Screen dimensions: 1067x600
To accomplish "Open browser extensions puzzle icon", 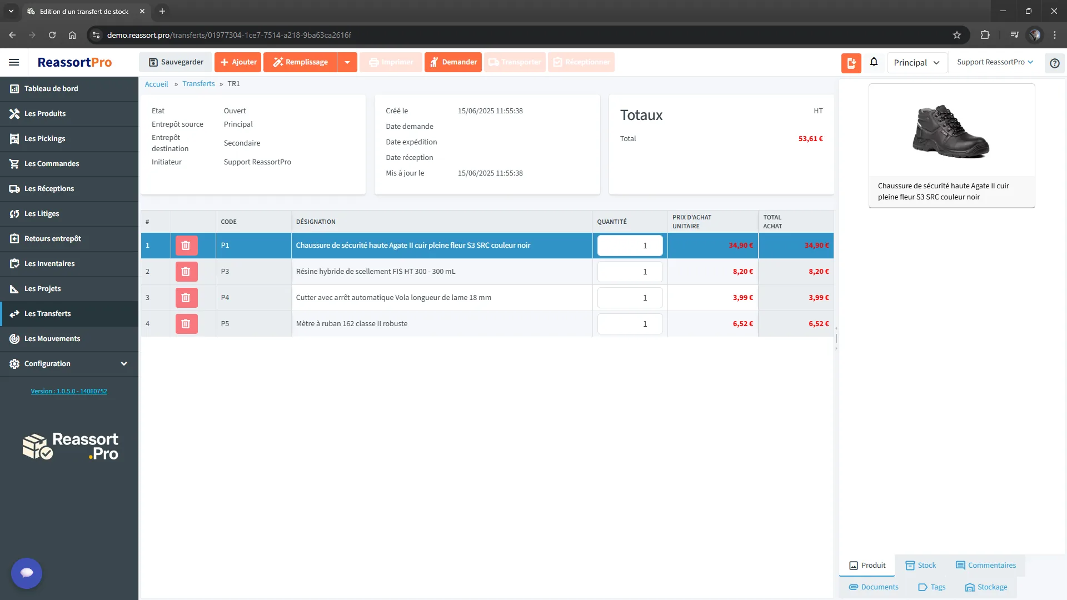I will [x=985, y=35].
